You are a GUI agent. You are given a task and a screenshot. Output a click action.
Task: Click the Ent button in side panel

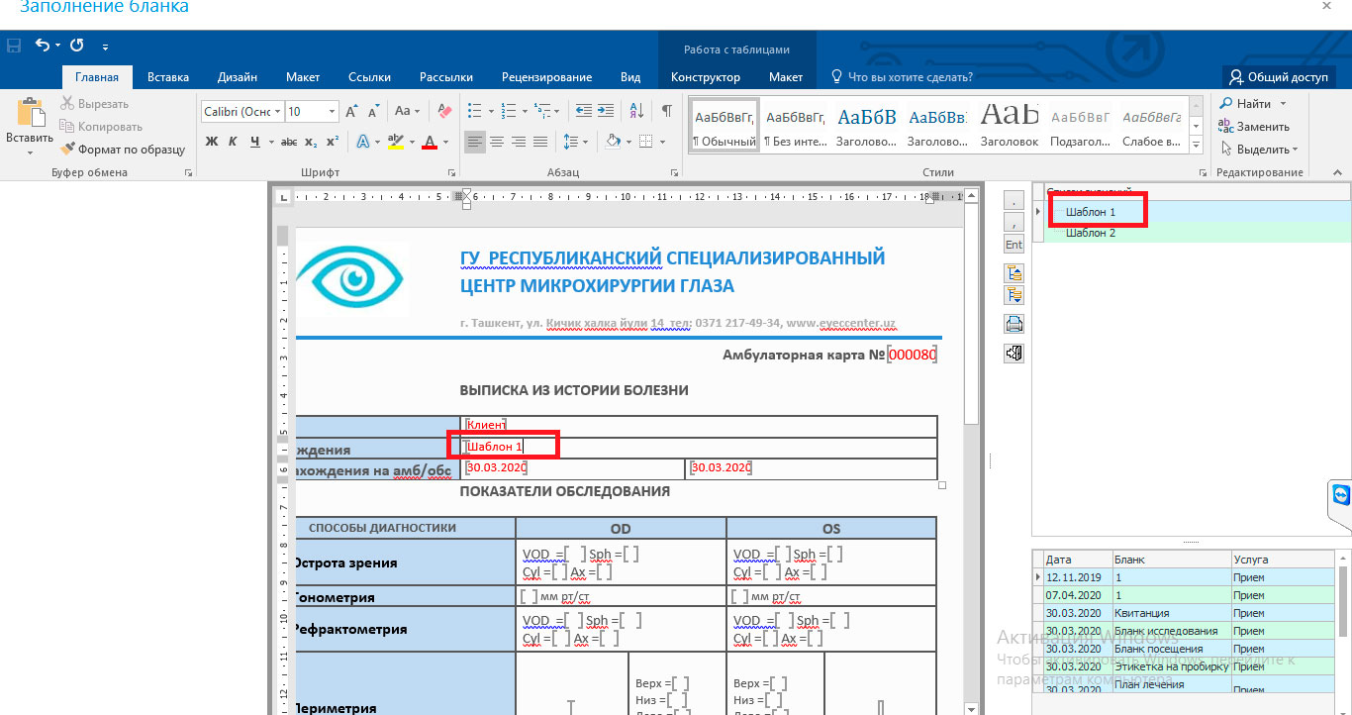[1014, 245]
